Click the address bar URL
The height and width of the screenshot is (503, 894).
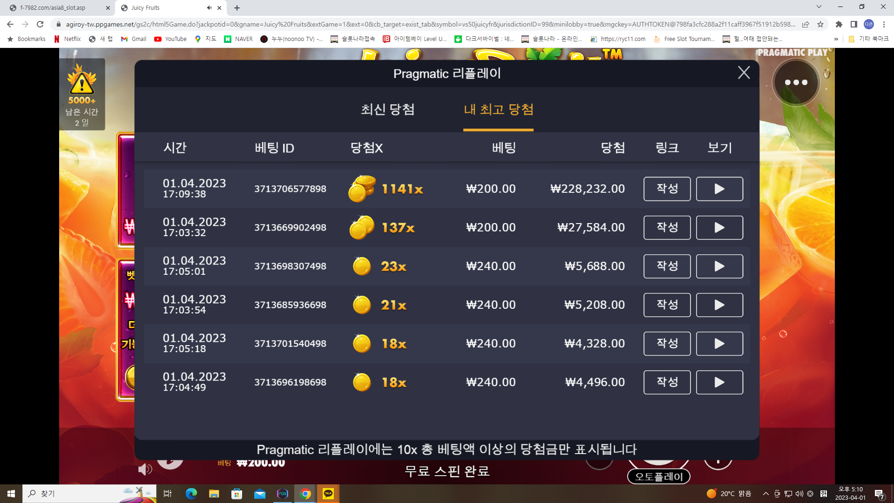coord(430,24)
